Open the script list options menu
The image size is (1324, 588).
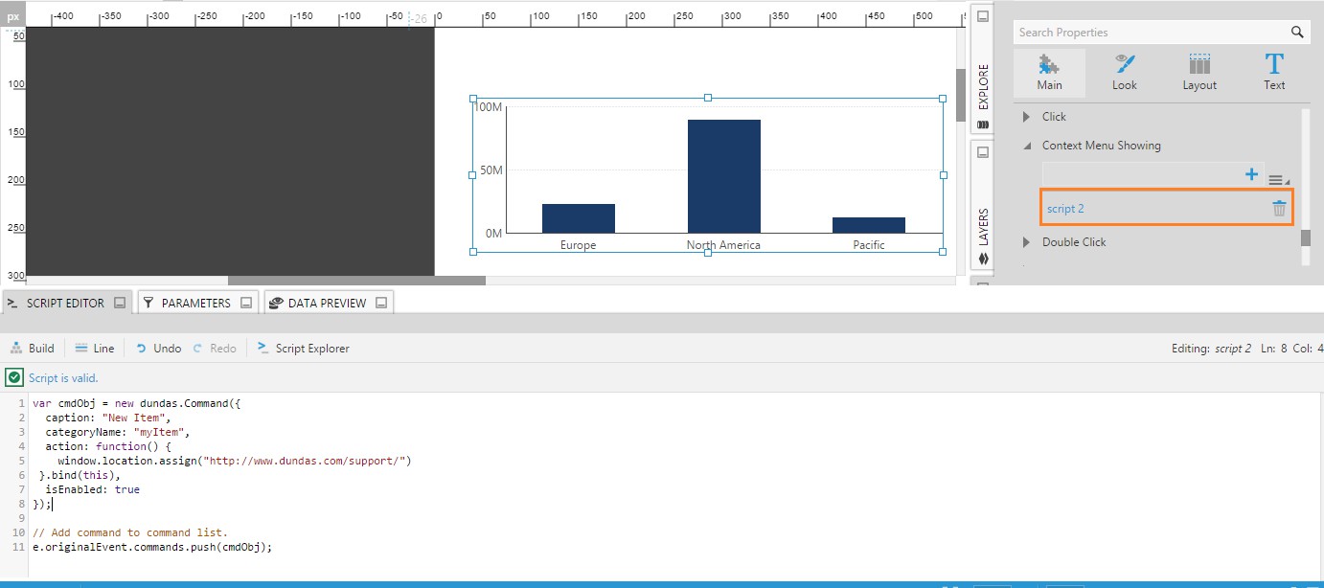click(1277, 179)
